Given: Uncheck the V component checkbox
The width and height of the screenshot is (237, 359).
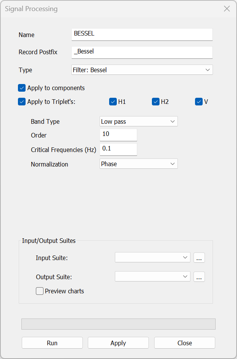Looking at the screenshot, I should pyautogui.click(x=199, y=102).
